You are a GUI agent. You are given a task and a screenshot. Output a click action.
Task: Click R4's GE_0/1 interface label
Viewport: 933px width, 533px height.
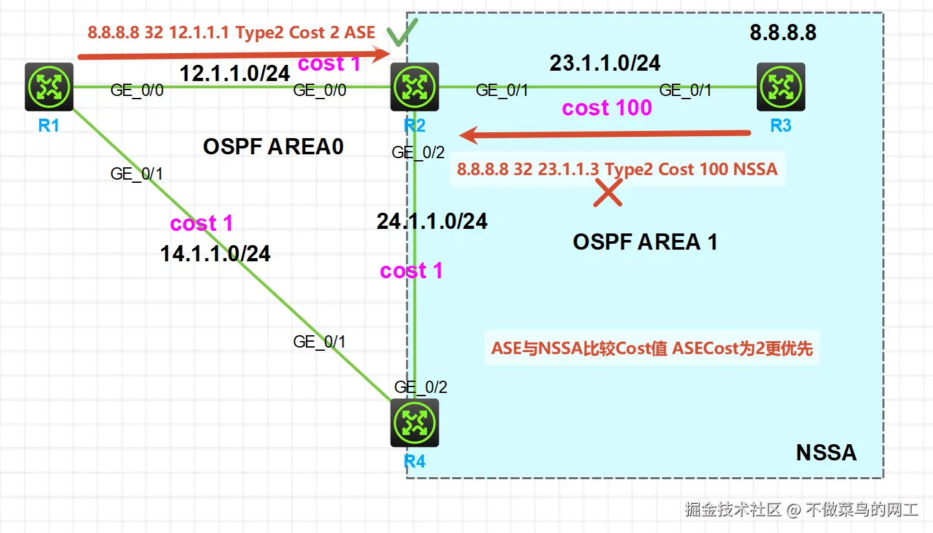coord(319,342)
